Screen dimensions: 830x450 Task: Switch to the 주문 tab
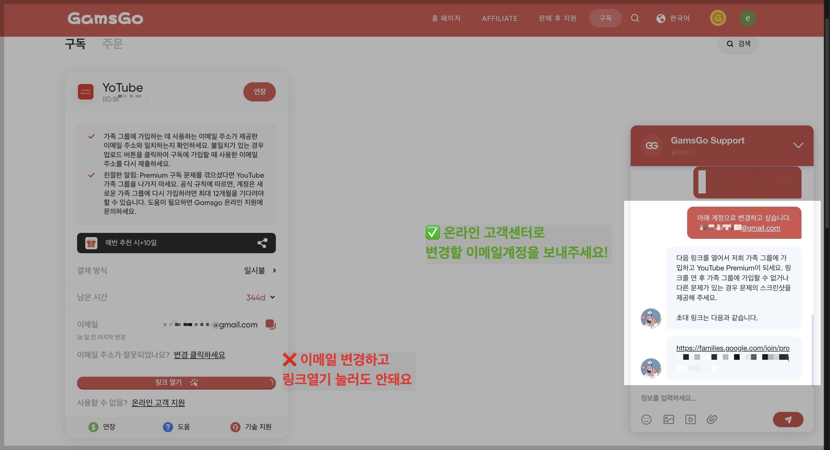point(113,44)
